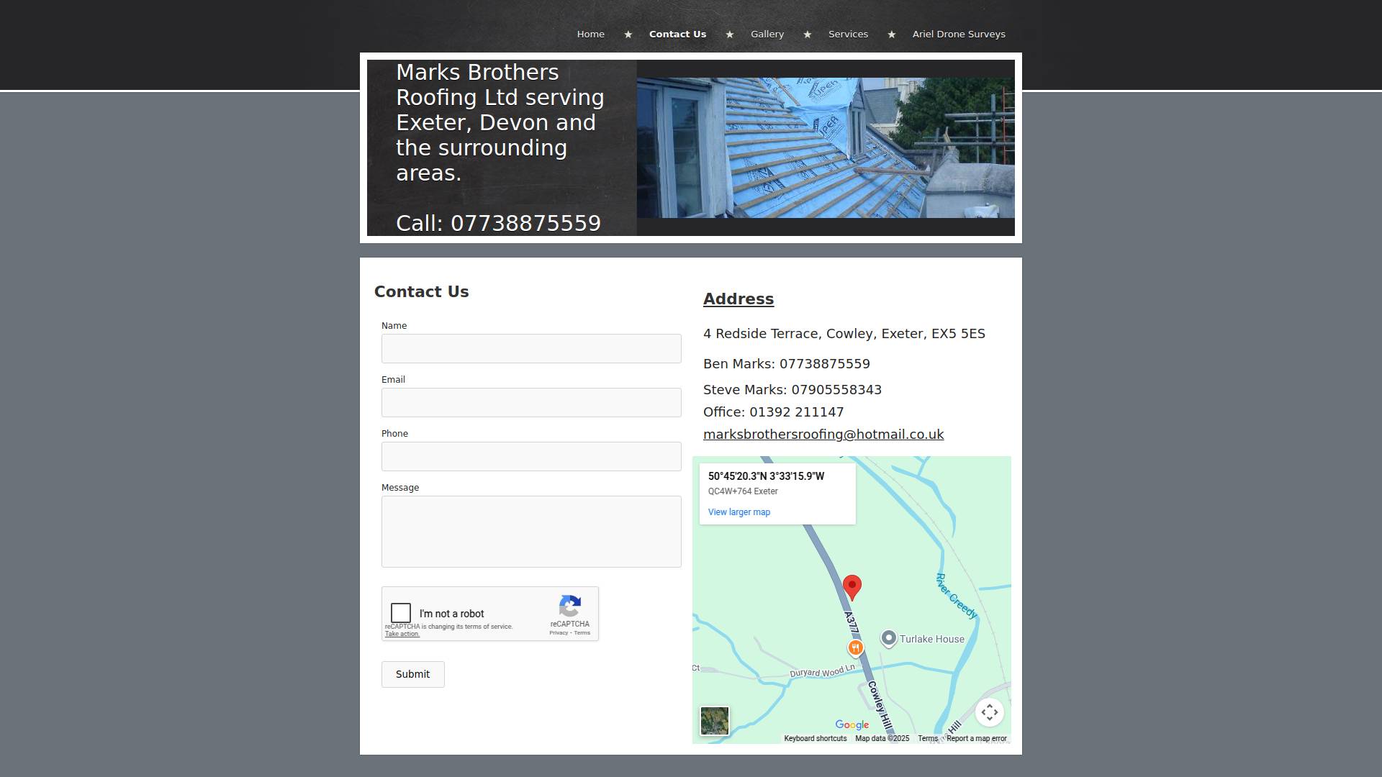Focus the Message text area
Viewport: 1382px width, 777px height.
point(531,532)
